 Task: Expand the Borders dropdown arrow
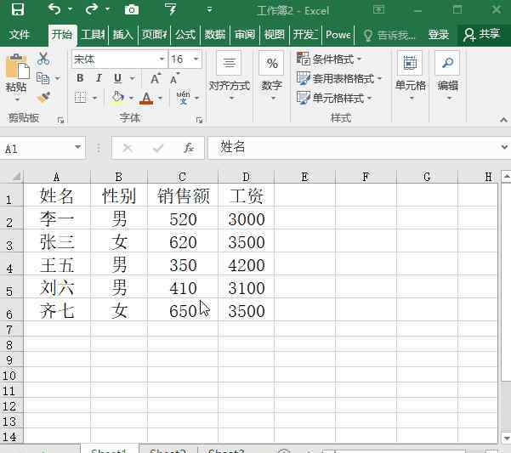coord(94,98)
